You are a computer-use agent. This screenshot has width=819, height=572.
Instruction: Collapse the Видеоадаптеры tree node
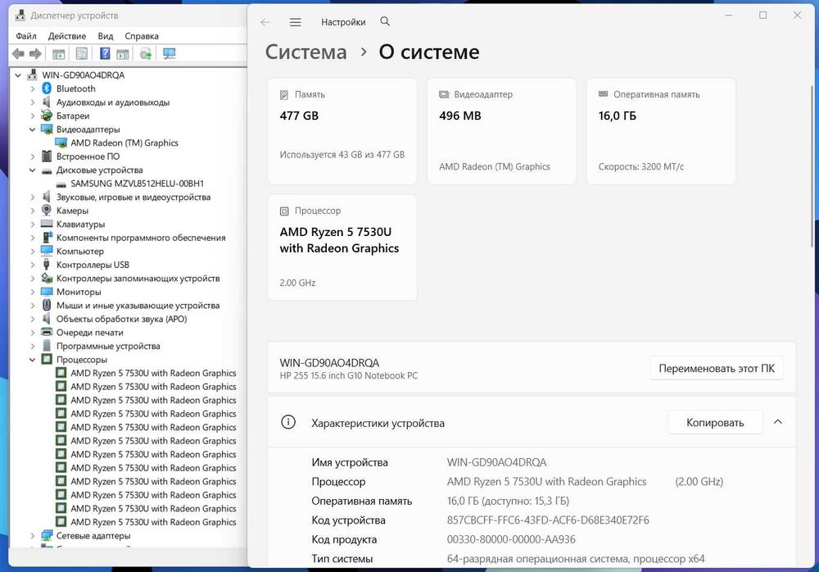point(33,129)
